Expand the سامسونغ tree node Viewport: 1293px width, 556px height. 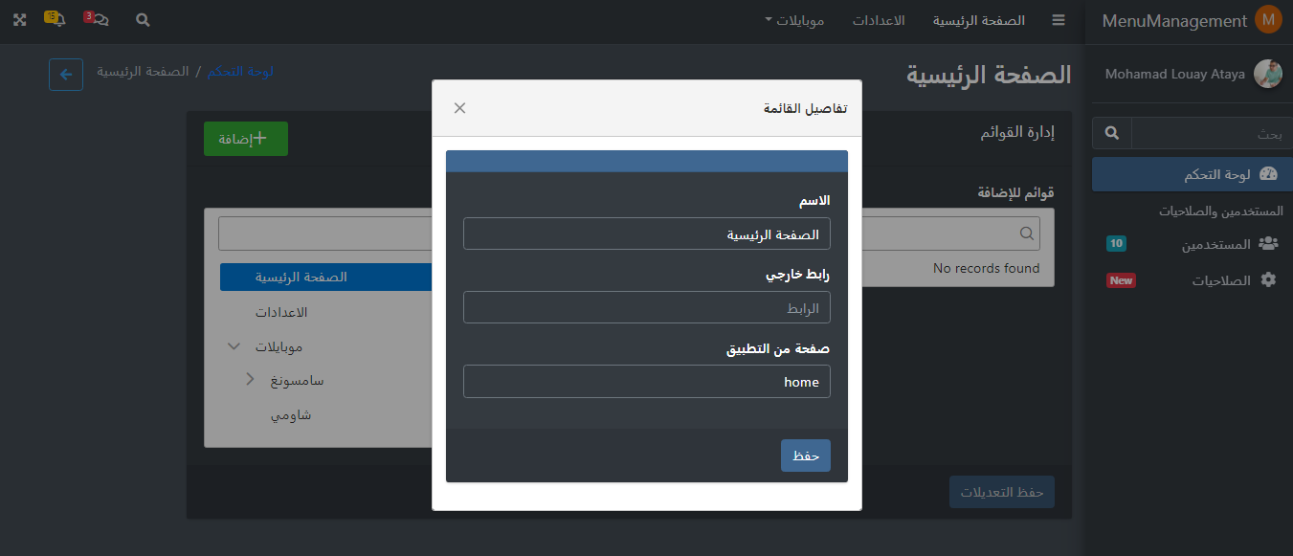(x=250, y=380)
